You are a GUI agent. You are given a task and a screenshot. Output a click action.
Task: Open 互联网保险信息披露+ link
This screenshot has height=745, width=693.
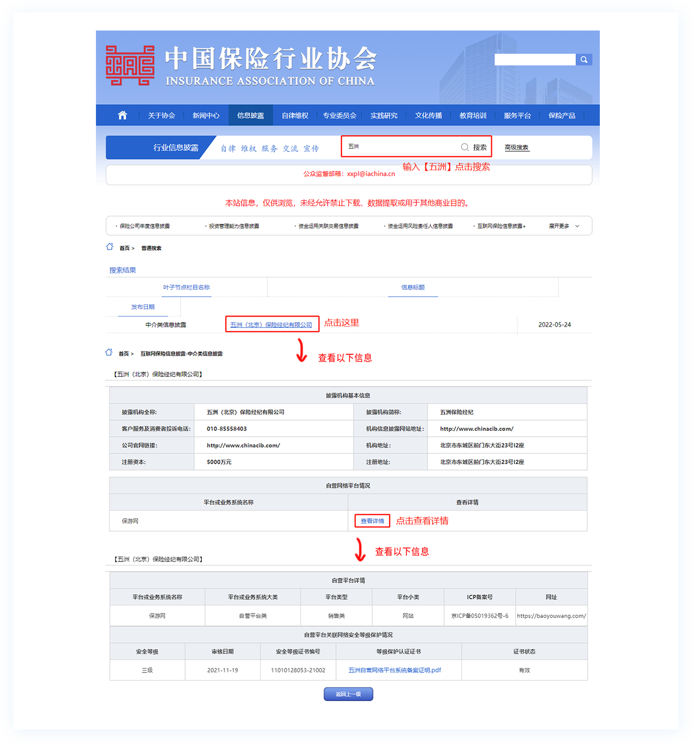(x=501, y=226)
